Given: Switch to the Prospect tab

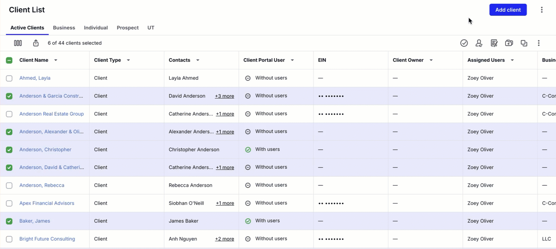Looking at the screenshot, I should tap(127, 28).
